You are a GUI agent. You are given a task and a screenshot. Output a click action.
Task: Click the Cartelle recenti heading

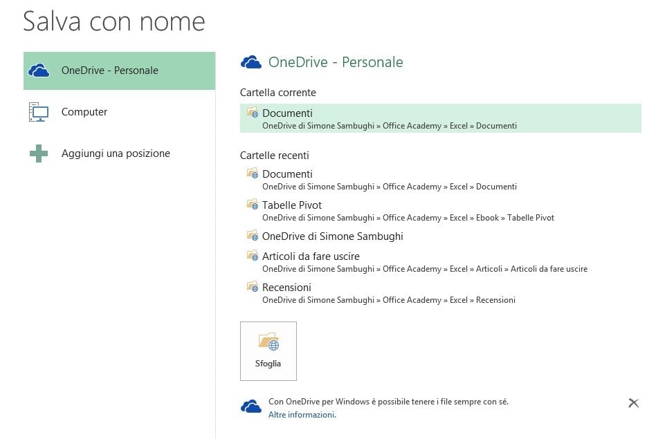275,156
